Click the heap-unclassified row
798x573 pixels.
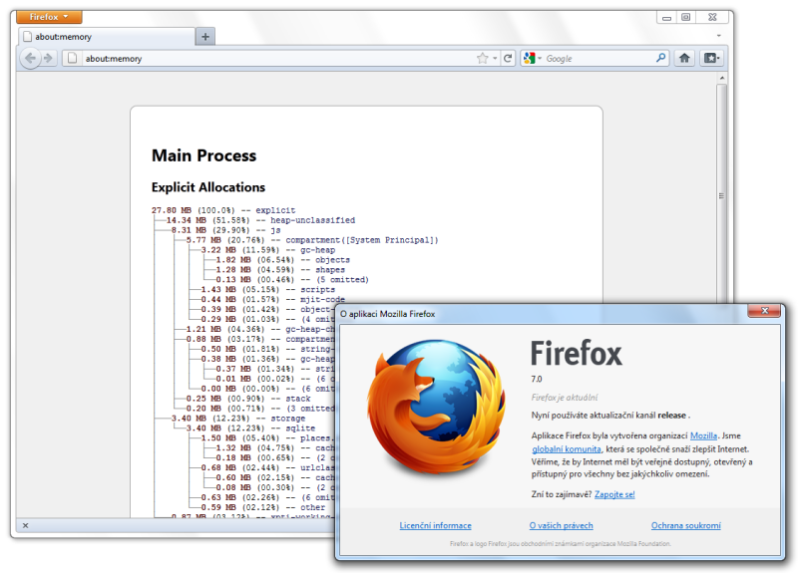[260, 220]
